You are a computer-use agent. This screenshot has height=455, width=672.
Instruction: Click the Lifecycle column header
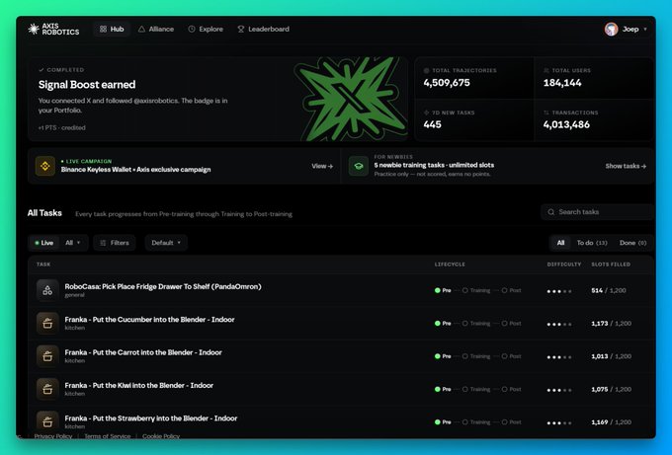pyautogui.click(x=450, y=265)
